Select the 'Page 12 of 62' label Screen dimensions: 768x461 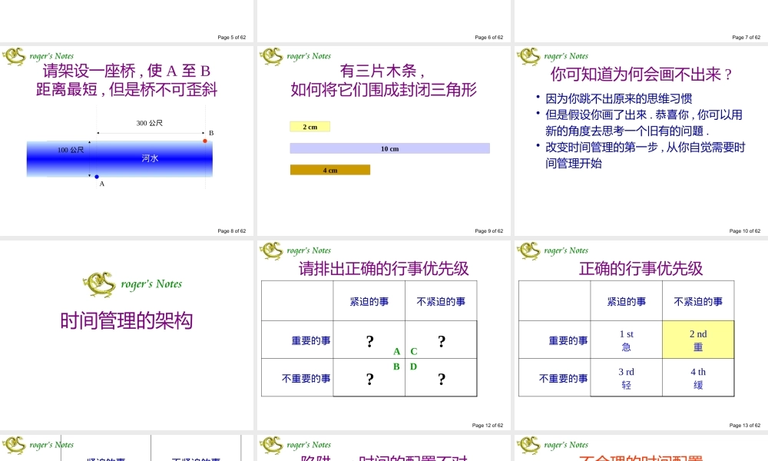click(x=488, y=425)
